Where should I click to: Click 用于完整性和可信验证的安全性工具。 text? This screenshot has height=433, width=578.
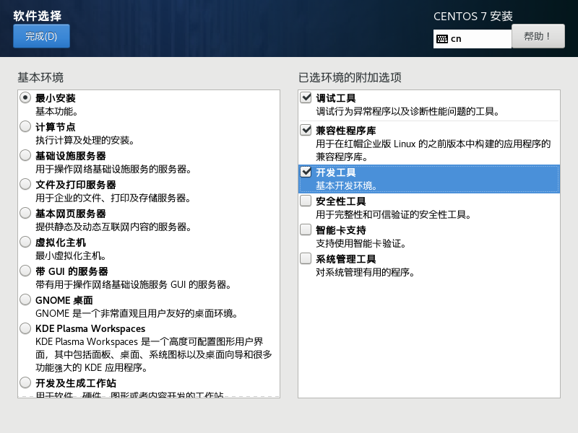[394, 214]
